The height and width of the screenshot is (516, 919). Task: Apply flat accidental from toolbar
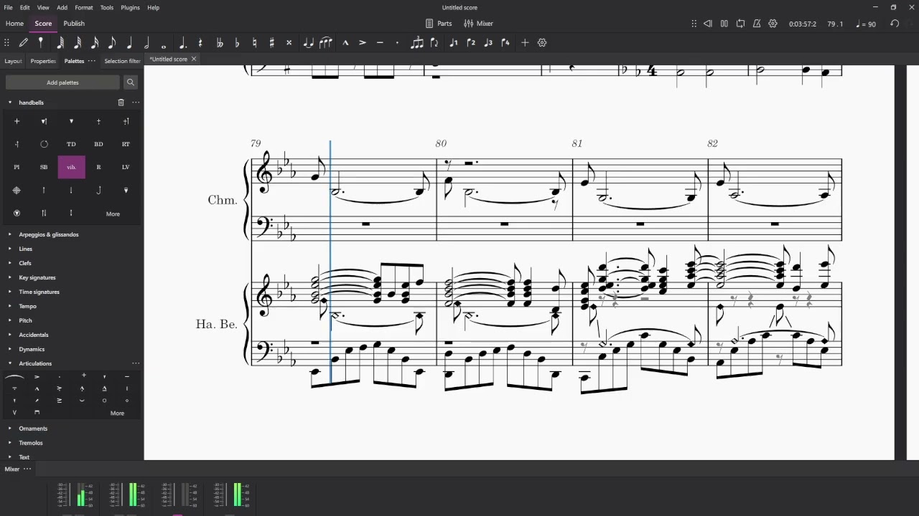coord(237,43)
